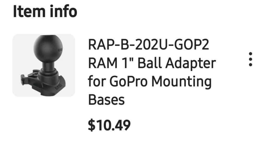Tap the word "Bases" in title
273x141 pixels.
(106, 100)
